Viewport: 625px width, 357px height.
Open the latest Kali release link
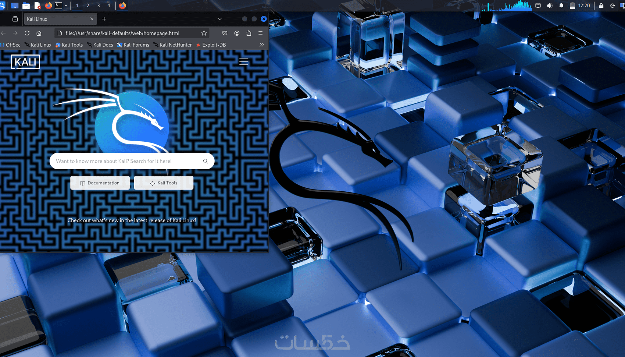[x=132, y=220]
